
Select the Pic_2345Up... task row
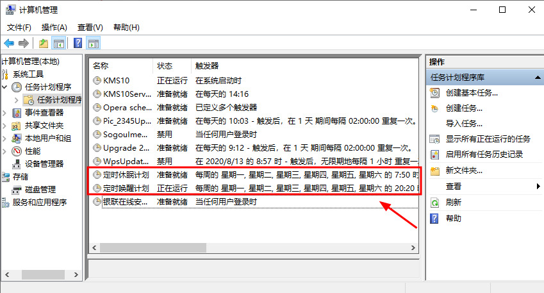[254, 121]
